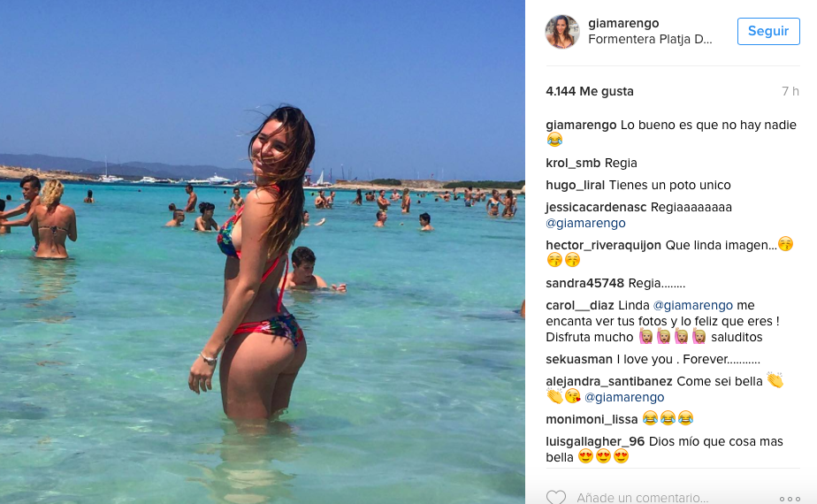Open Formentera Platja location link

(650, 39)
